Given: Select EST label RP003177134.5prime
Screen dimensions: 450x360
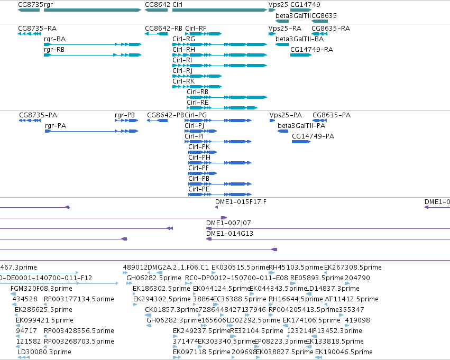Looking at the screenshot, I should click(79, 299).
